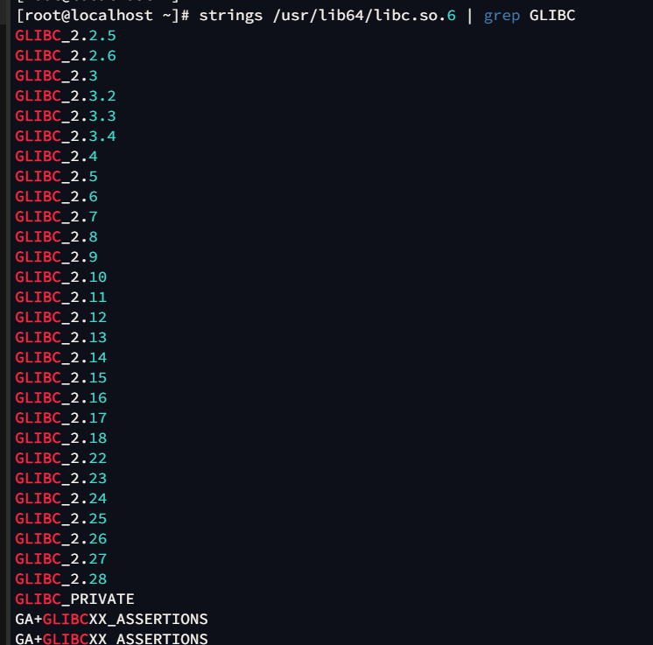Click the GLIBC_2.3.2 output line
This screenshot has height=645, width=653.
click(x=65, y=96)
